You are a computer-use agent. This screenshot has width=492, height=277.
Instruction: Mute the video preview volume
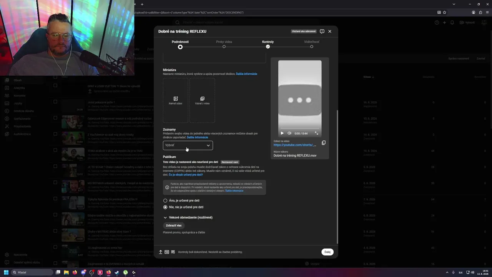[289, 133]
